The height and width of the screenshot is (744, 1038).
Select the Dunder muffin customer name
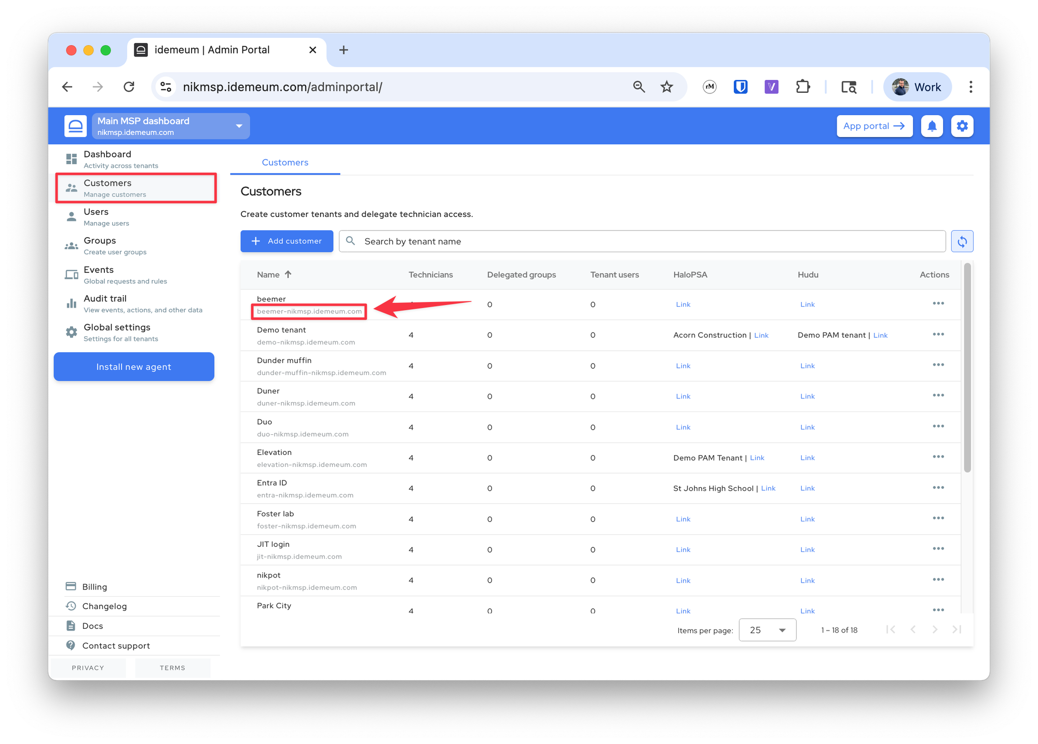point(284,360)
